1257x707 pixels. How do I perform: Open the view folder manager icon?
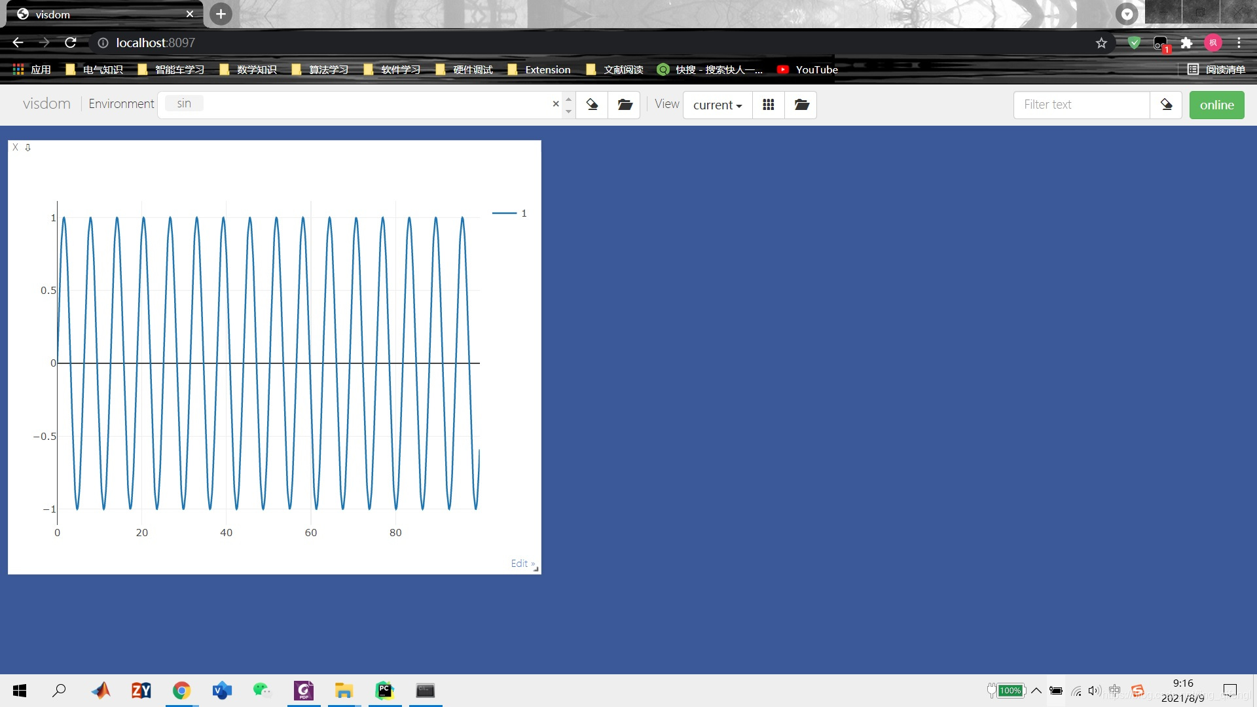pos(801,105)
